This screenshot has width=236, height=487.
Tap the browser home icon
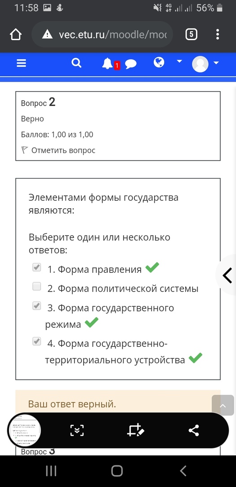16,34
